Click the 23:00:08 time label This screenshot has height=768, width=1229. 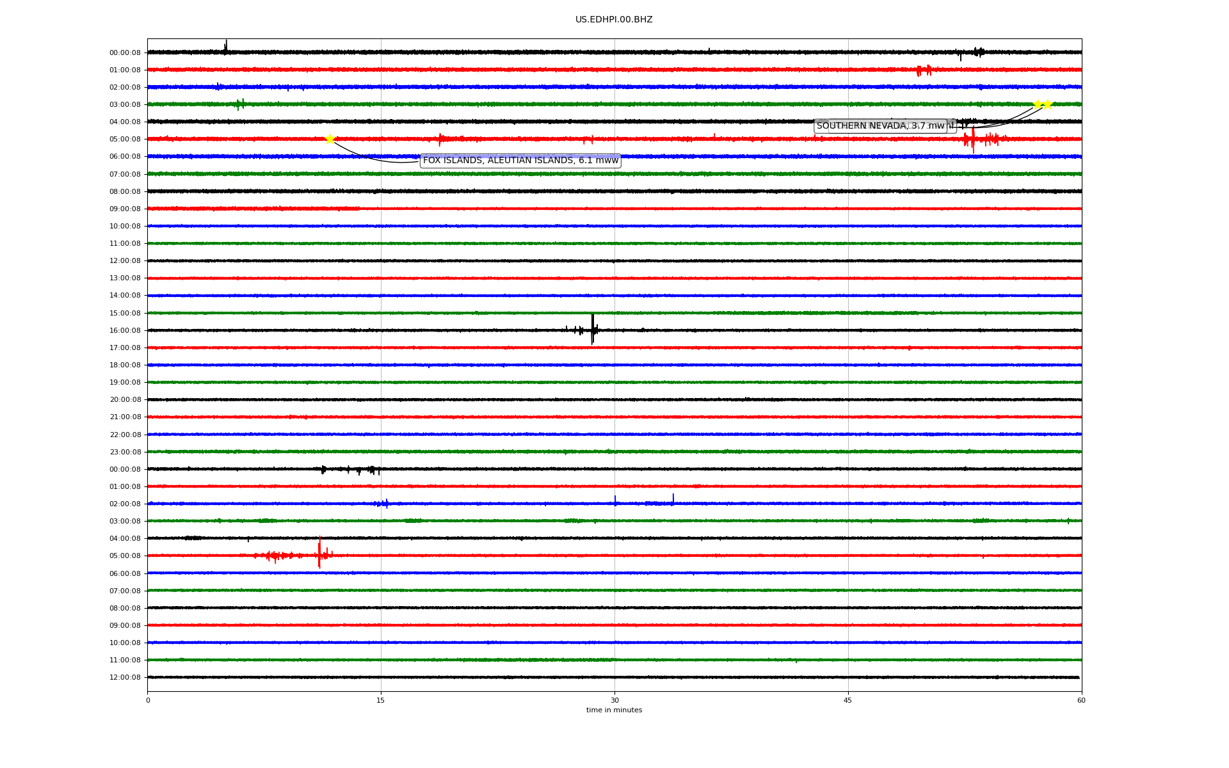pyautogui.click(x=125, y=452)
